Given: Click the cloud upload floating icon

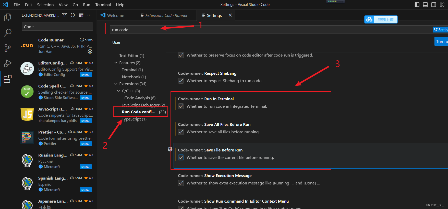Looking at the screenshot, I should [x=369, y=19].
